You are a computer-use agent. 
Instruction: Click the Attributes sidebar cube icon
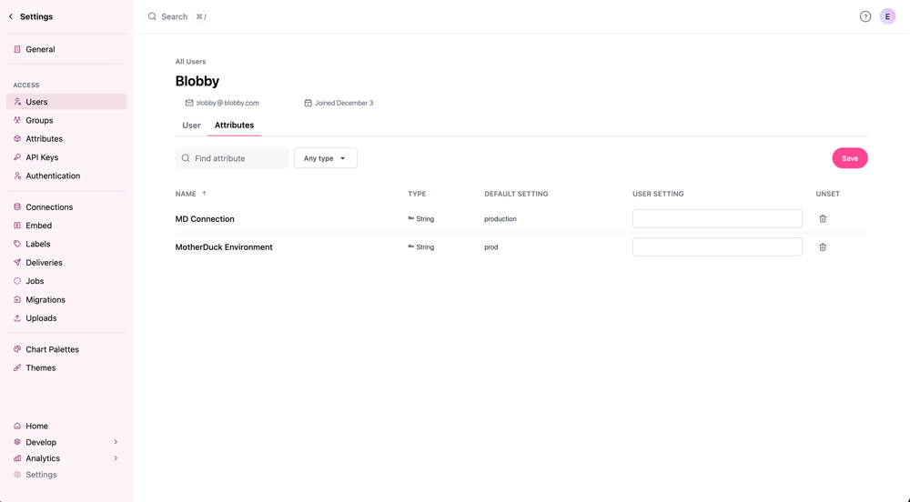click(x=17, y=139)
